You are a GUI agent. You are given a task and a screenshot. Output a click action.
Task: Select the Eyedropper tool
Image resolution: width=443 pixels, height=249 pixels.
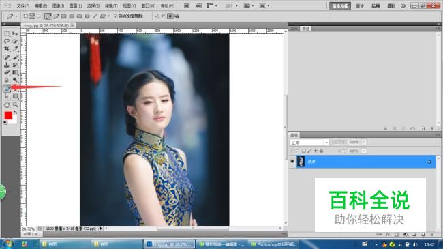coord(15,48)
